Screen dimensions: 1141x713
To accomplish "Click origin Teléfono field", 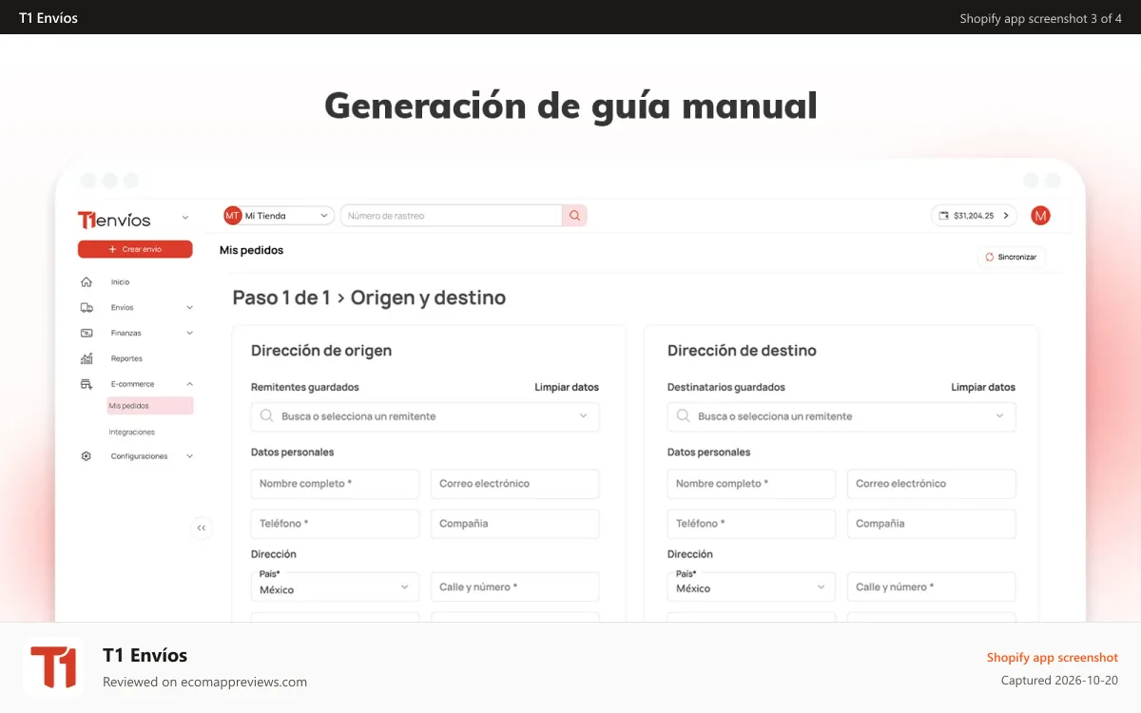I will (x=335, y=524).
